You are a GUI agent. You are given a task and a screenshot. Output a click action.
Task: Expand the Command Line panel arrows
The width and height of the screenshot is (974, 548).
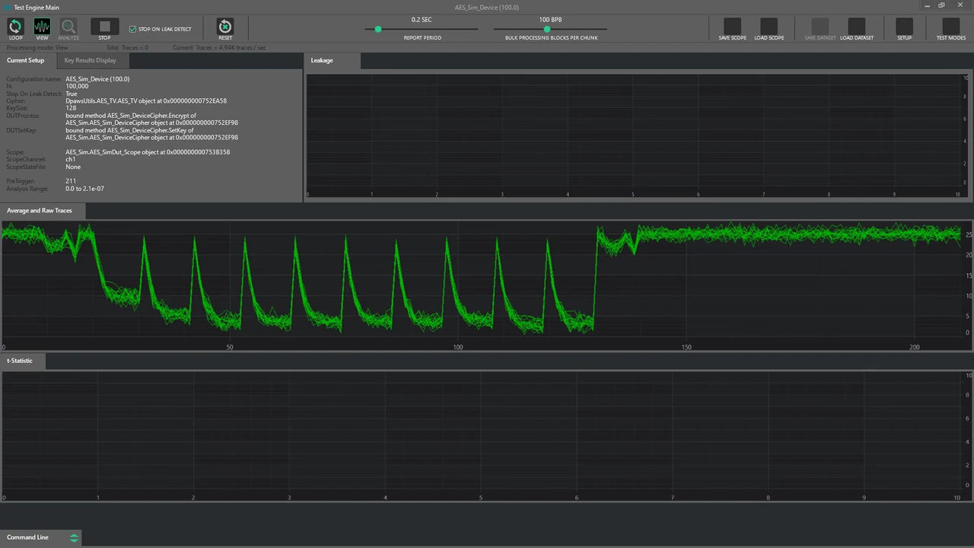coord(74,537)
